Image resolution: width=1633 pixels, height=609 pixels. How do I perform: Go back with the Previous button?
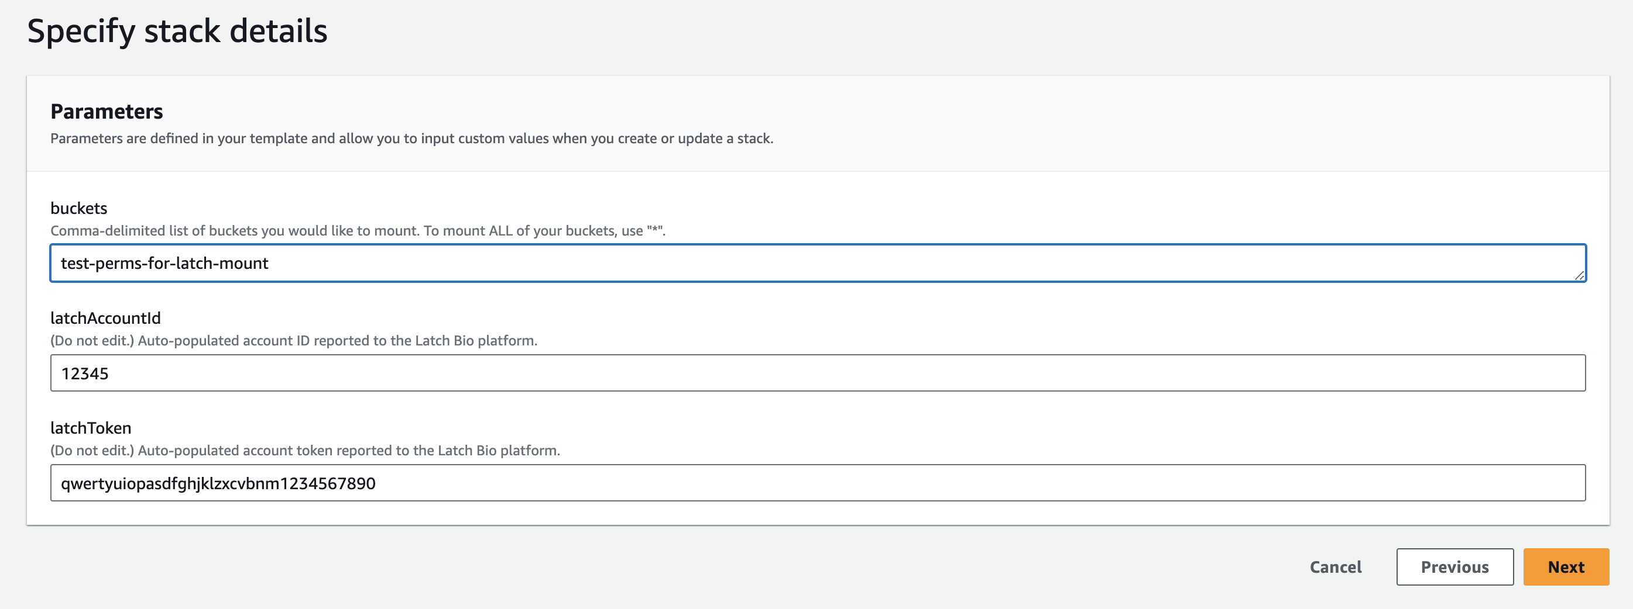click(x=1455, y=566)
